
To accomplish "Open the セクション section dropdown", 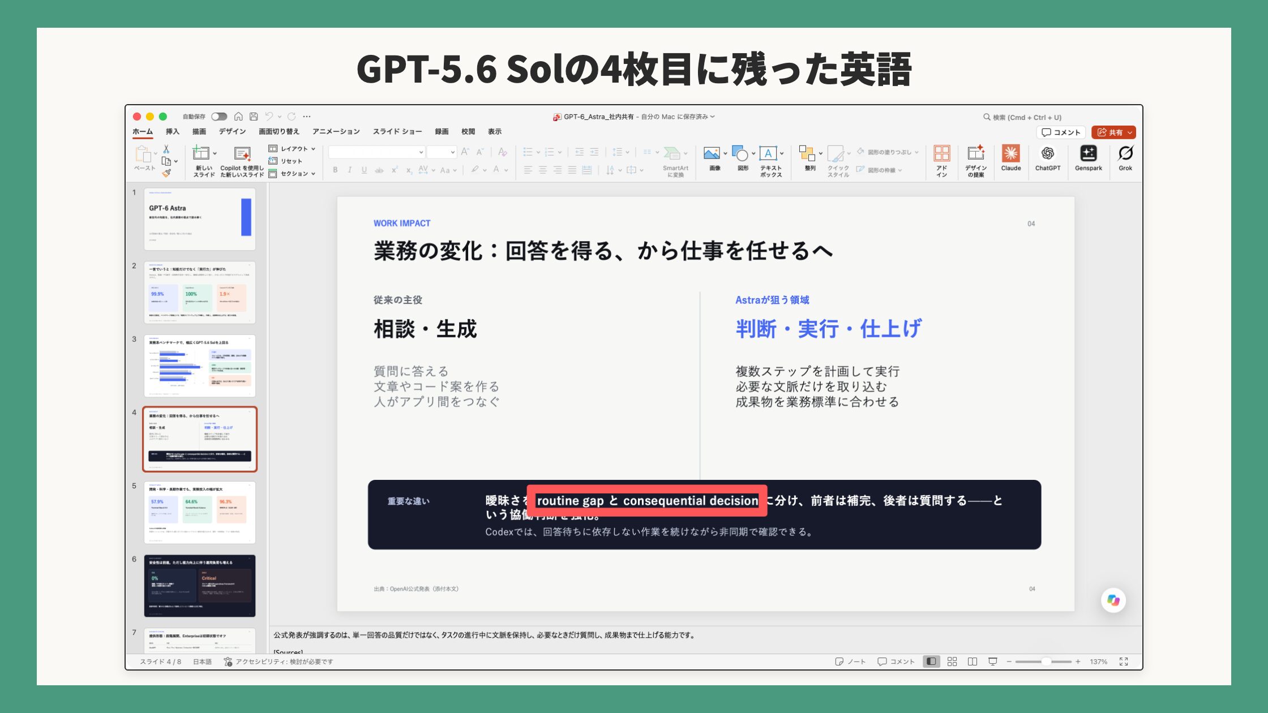I will point(292,174).
